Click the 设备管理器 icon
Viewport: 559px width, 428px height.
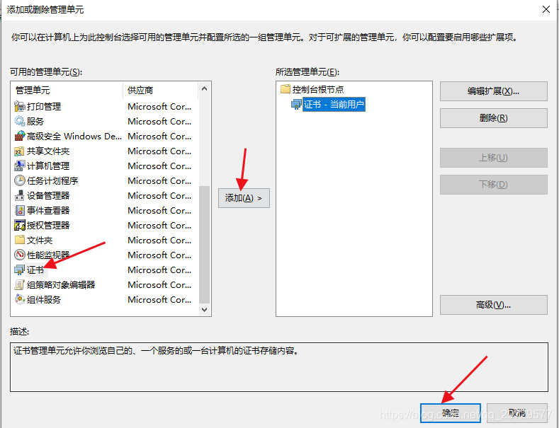point(19,195)
